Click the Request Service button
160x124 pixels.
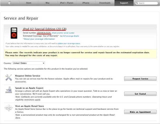pyautogui.click(x=140, y=79)
